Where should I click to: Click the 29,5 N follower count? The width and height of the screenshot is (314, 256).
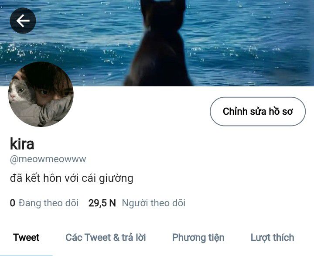[x=102, y=203]
